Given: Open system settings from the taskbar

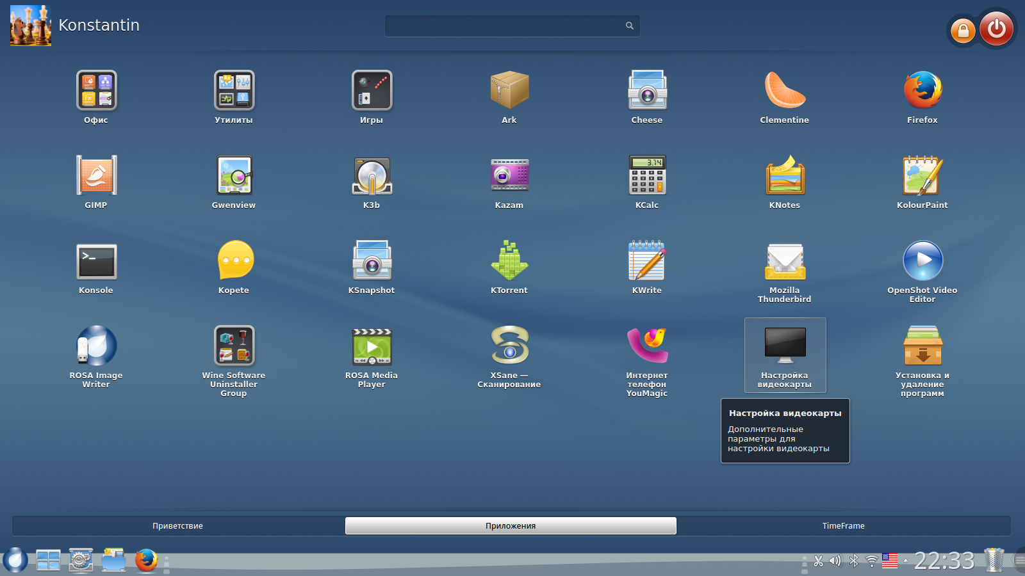Looking at the screenshot, I should (x=81, y=561).
